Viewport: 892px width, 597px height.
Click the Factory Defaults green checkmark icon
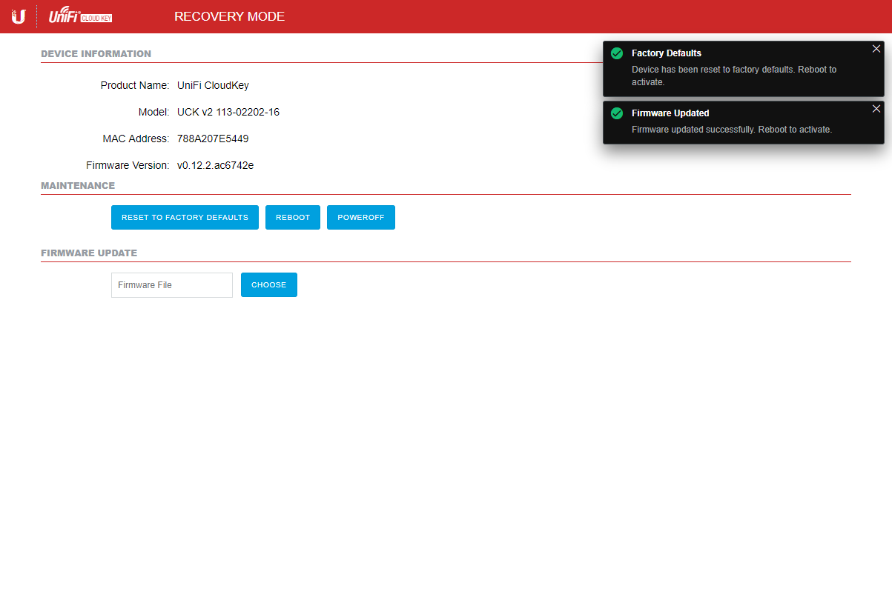click(616, 53)
